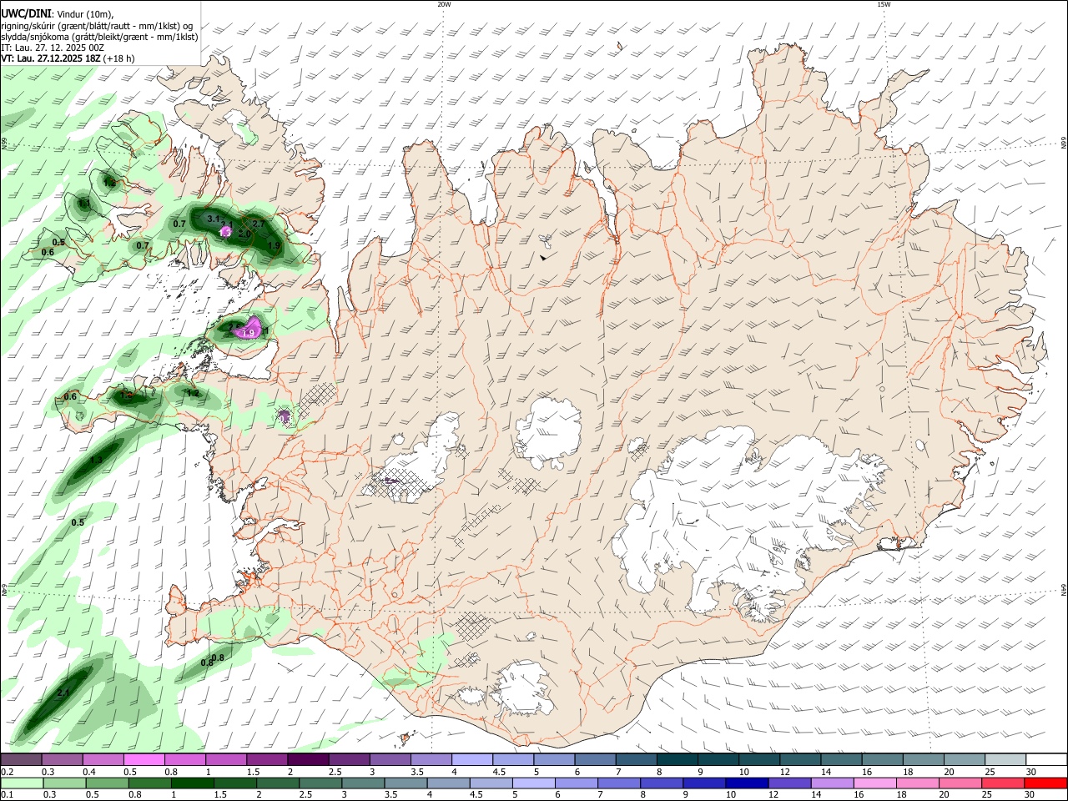
Task: Pick the light pink 16–18 swatch in lower legend
Action: [x=877, y=783]
